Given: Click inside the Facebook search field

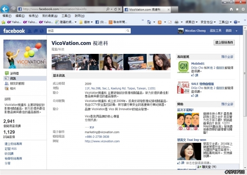Looking at the screenshot, I should (86, 31).
